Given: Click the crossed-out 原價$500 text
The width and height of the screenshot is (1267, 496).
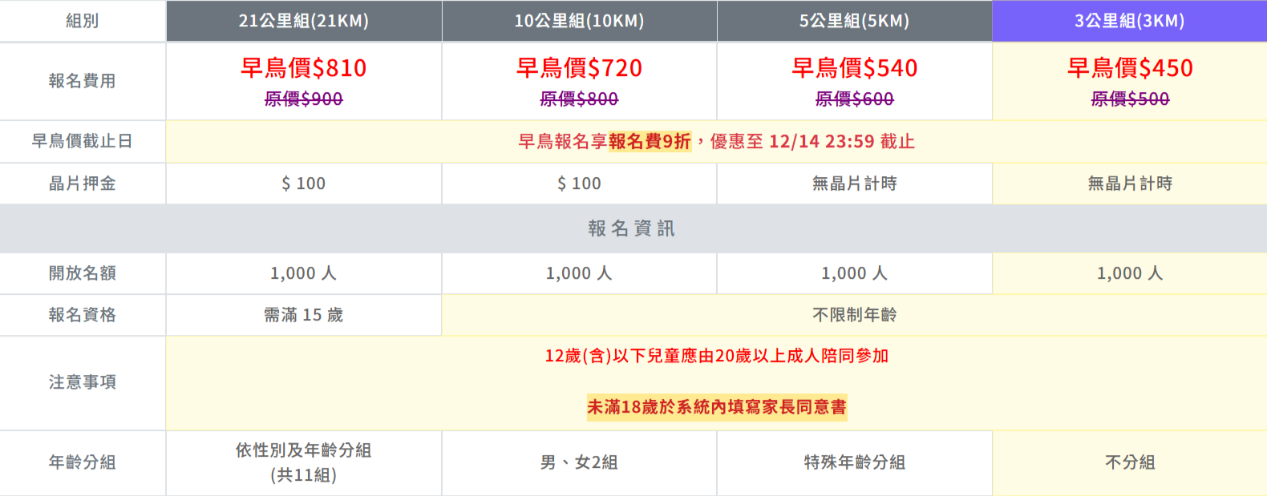Looking at the screenshot, I should pos(1129,99).
